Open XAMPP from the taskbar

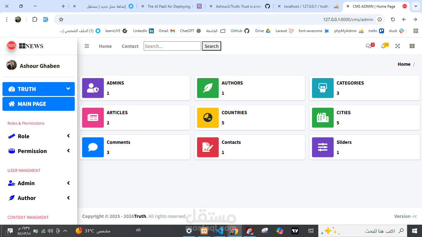click(x=204, y=231)
